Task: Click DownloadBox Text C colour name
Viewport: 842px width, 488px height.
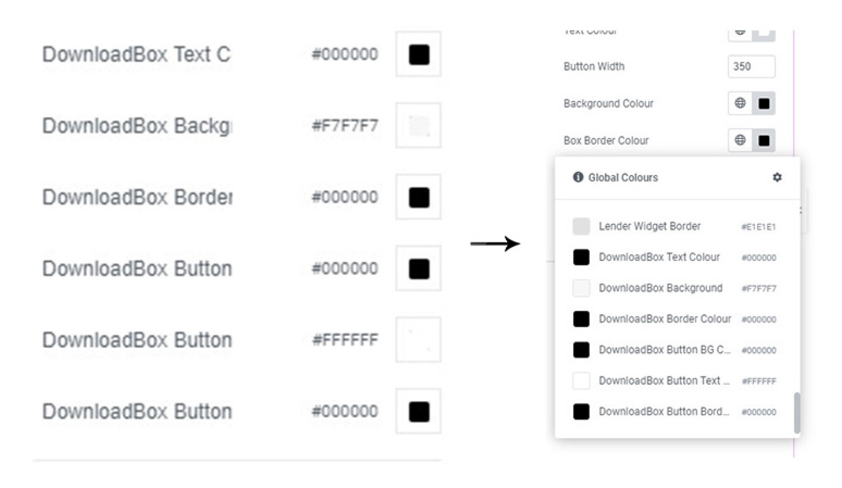Action: pyautogui.click(x=136, y=54)
